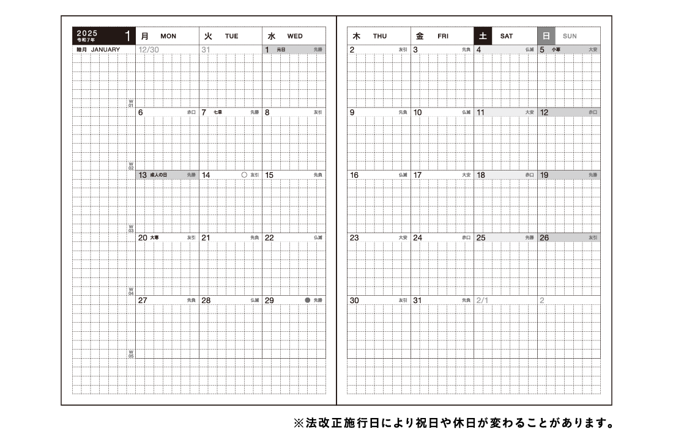Click the January 13 成人の日 date header
The height and width of the screenshot is (440, 673).
[166, 175]
